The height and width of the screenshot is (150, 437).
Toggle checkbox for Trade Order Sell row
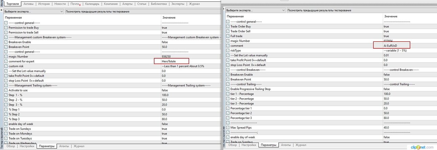[228, 31]
